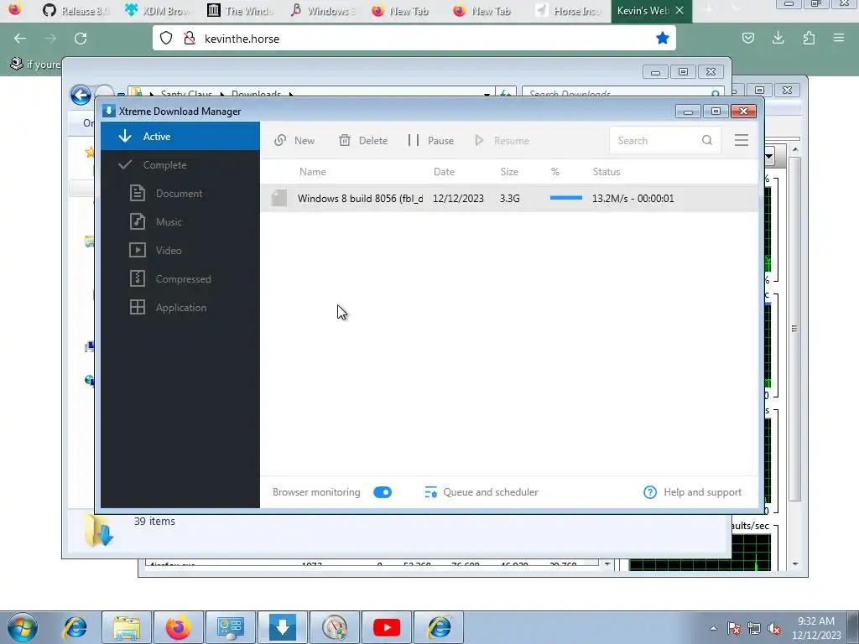
Task: Click the kevinthe.horse address bar
Action: tap(414, 39)
